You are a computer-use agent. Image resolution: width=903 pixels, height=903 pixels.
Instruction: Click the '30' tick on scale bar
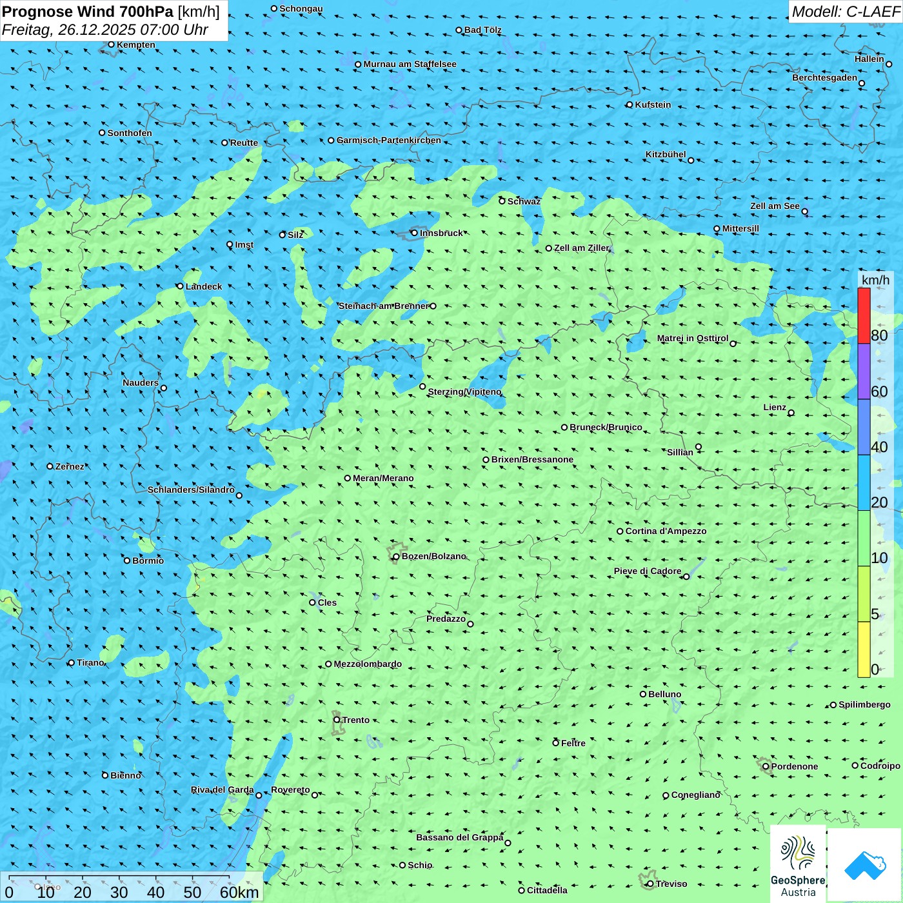click(119, 892)
